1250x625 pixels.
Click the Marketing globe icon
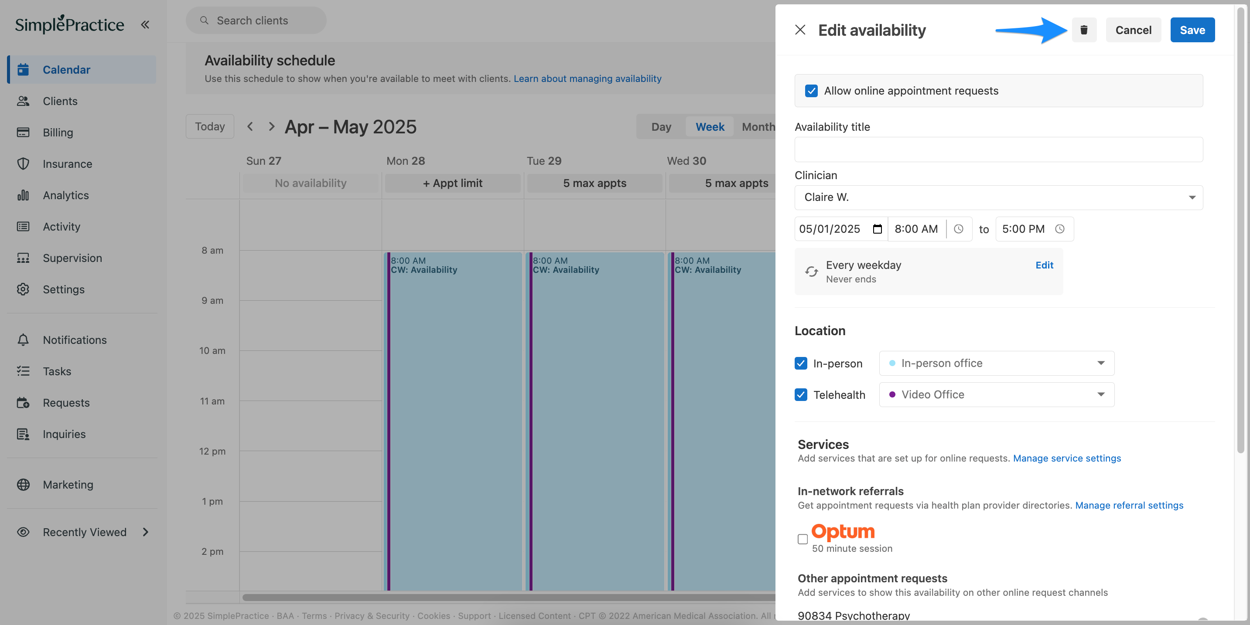[x=23, y=484]
